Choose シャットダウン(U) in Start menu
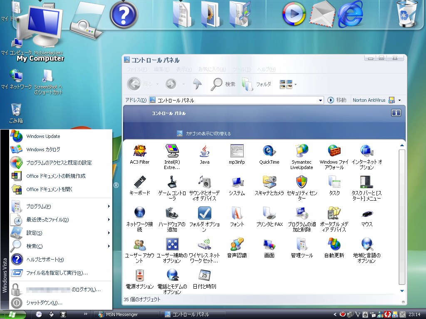Screen dimensions: 426x319 [61, 303]
